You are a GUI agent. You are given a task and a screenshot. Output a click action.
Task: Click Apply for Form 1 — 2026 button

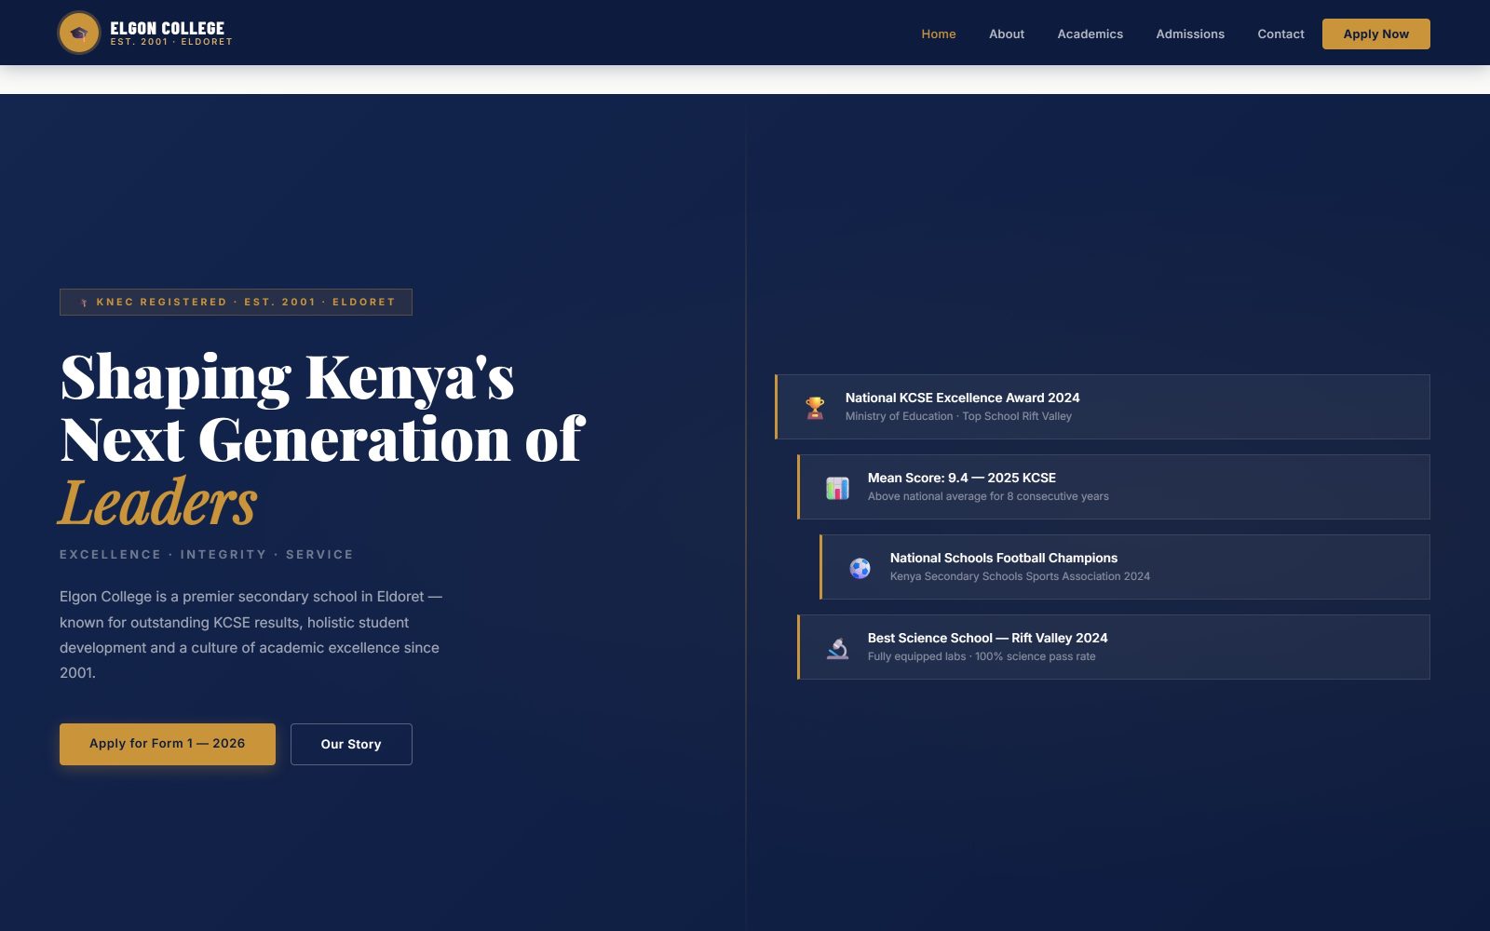click(x=168, y=744)
